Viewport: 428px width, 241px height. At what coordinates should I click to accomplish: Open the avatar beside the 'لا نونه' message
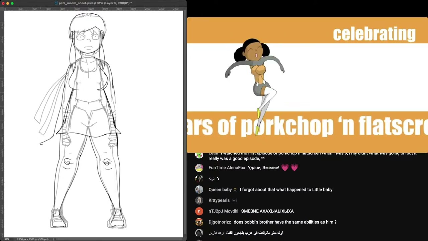[199, 178]
